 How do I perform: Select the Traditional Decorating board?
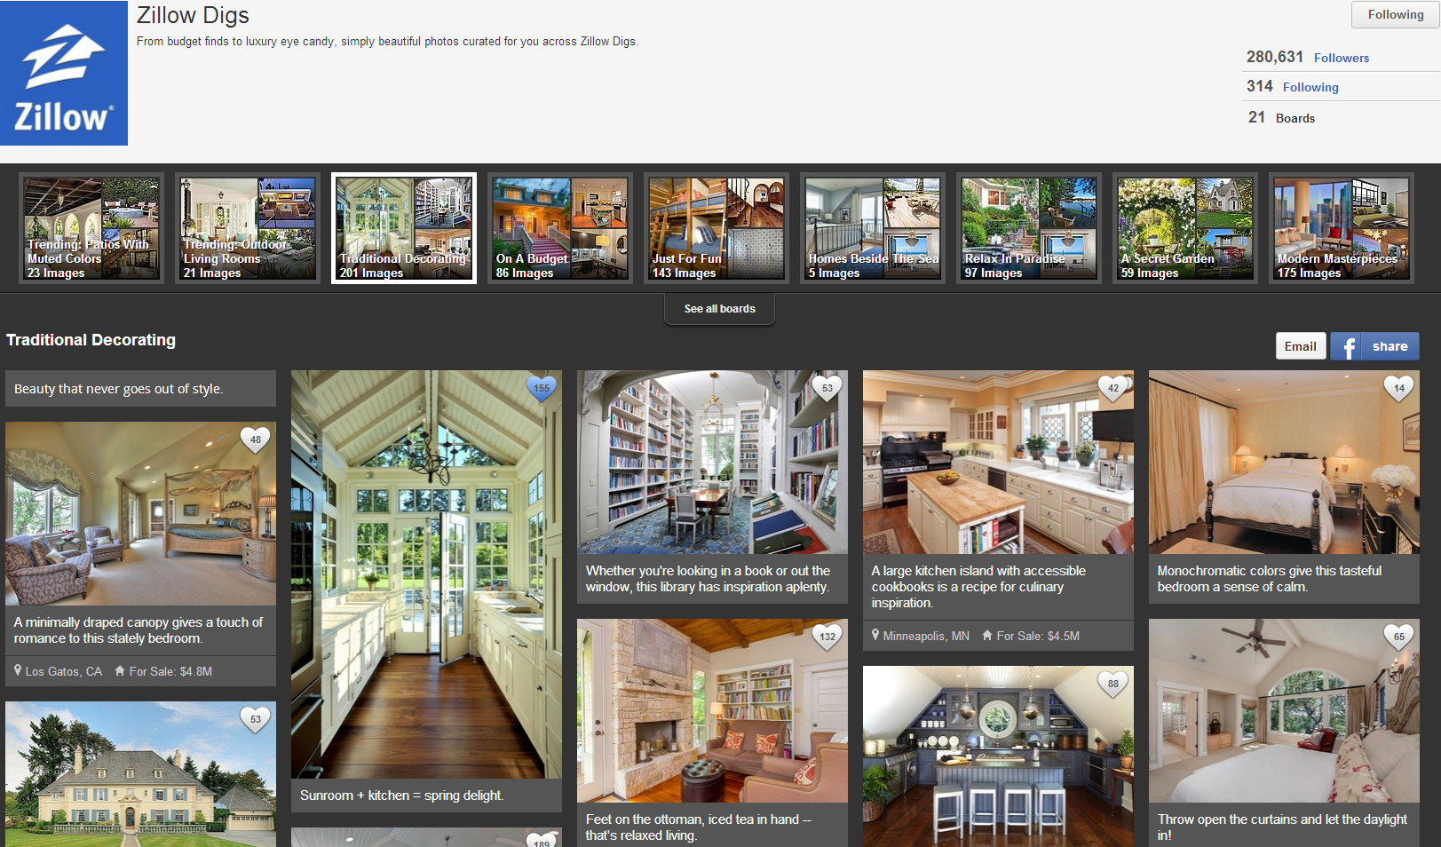[404, 228]
